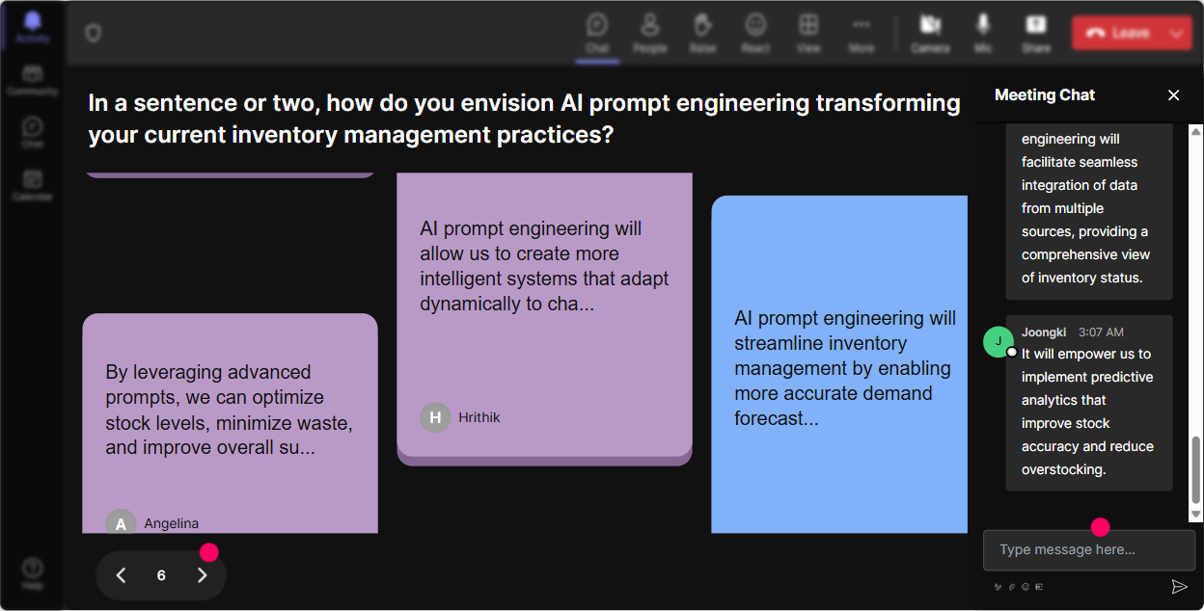Click the chat scrollbar down arrow
The width and height of the screenshot is (1204, 611).
pyautogui.click(x=1196, y=516)
